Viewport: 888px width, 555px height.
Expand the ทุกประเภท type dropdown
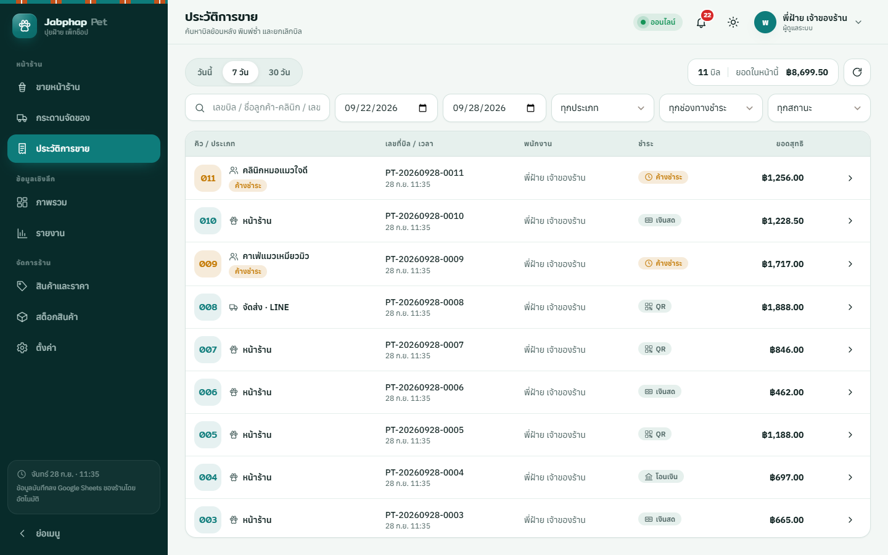(x=602, y=108)
